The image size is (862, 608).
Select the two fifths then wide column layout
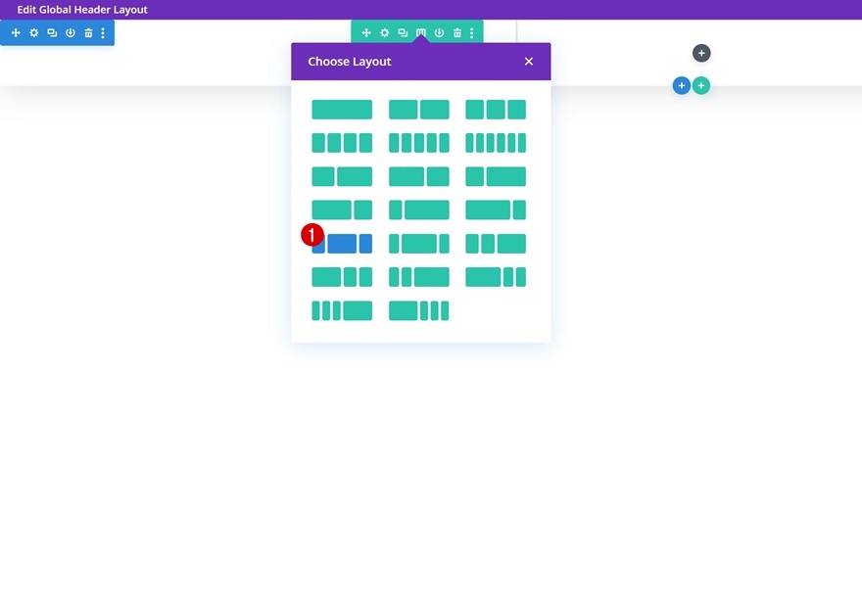point(419,277)
